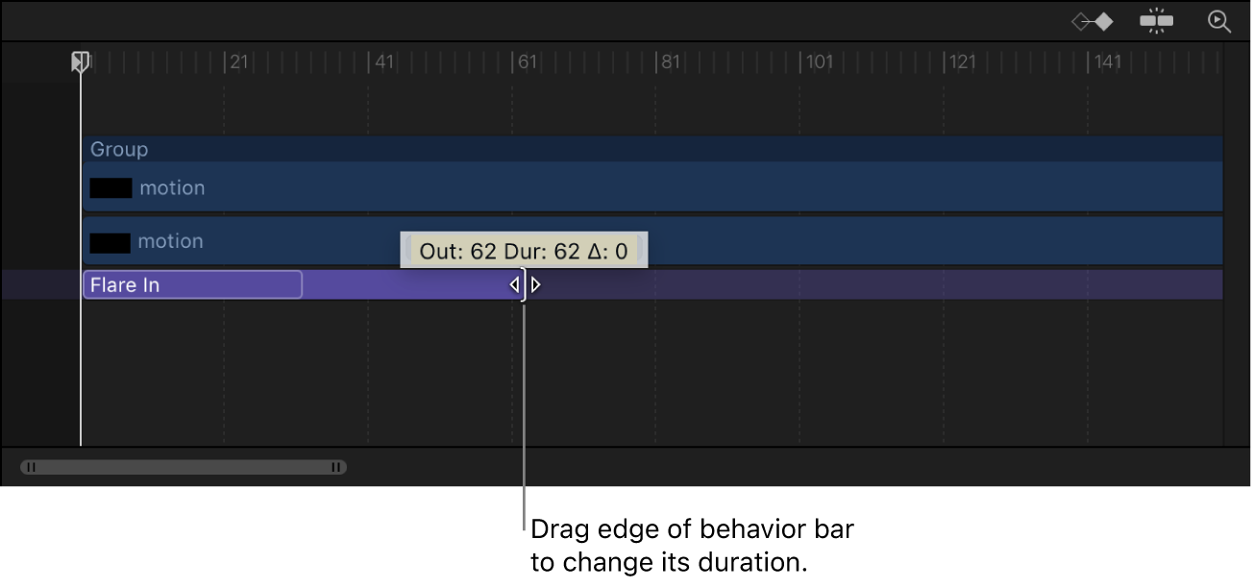Enable snapping using the snap icon
Viewport: 1253px width, 588px height.
(1156, 20)
